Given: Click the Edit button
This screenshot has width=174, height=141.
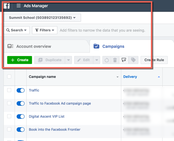Looking at the screenshot, I should tap(84, 60).
